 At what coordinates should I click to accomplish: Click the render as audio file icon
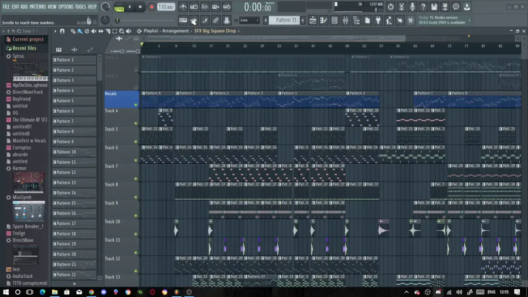445,6
